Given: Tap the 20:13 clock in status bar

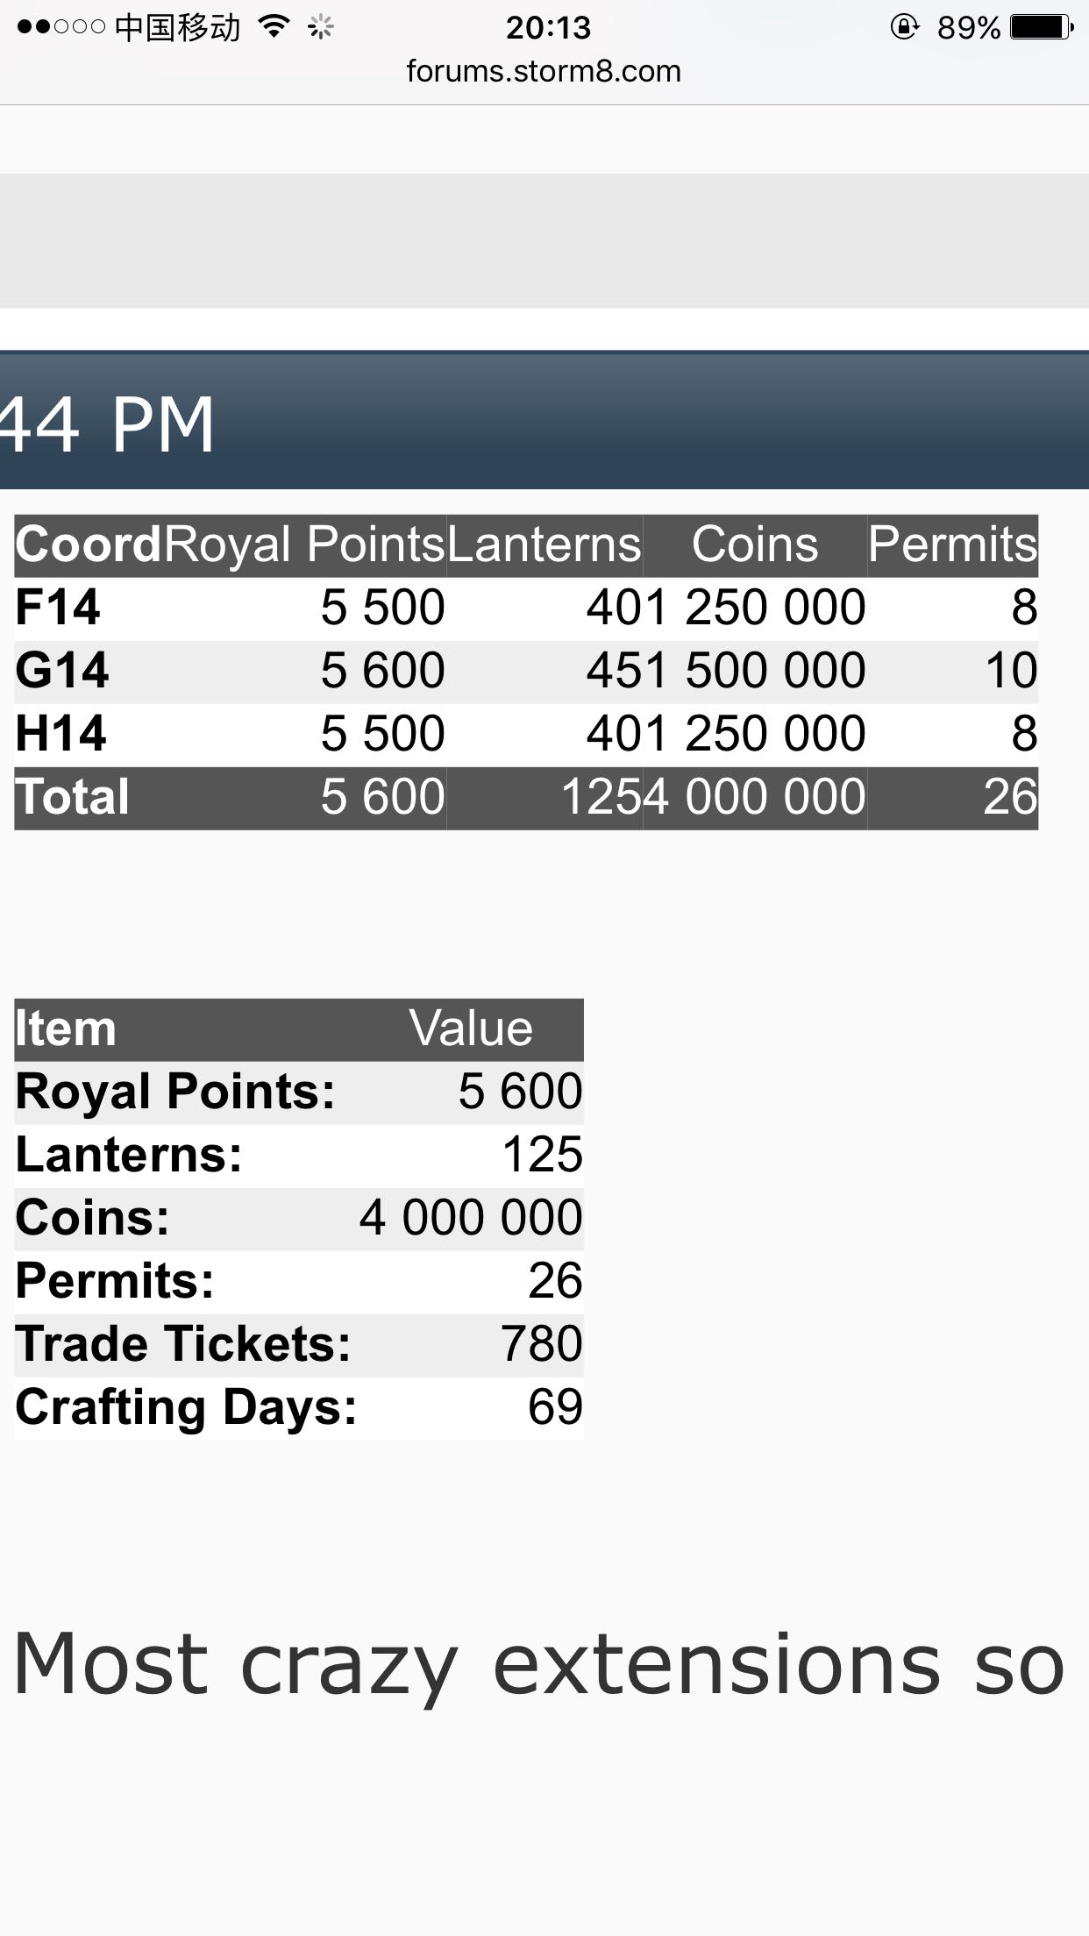Looking at the screenshot, I should coord(548,28).
